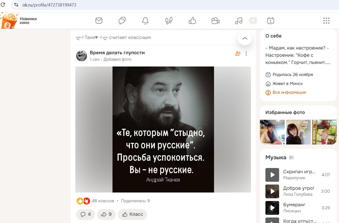339x223 pixels.
Task: Click the artist name Лисицын
Action: click(292, 211)
